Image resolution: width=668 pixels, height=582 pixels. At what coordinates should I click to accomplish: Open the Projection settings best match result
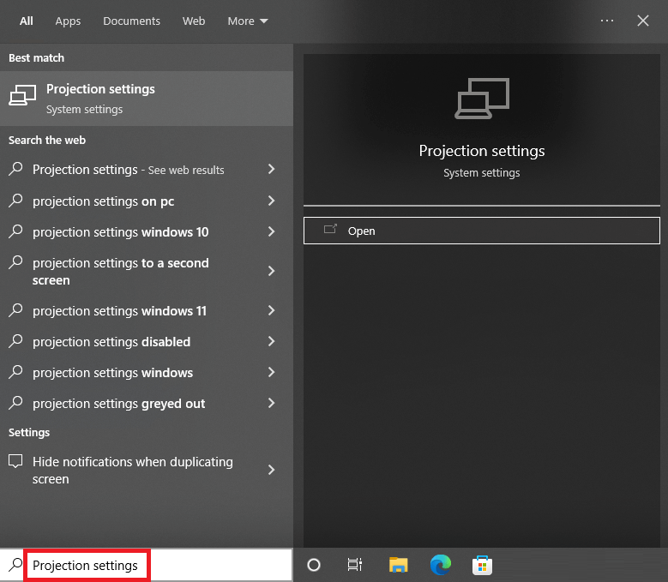coord(147,99)
